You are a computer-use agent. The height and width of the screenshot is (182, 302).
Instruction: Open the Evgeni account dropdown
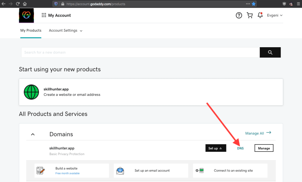pos(275,15)
